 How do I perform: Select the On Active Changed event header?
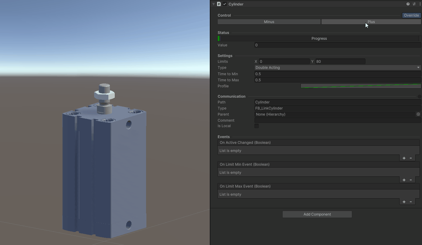[x=318, y=142]
